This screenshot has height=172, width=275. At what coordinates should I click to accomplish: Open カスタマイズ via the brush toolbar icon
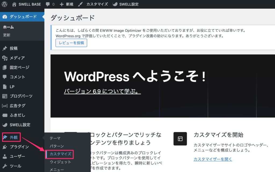tap(80, 4)
